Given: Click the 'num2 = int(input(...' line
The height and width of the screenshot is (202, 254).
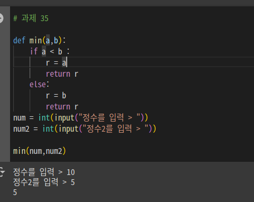Looking at the screenshot, I should 85,128.
